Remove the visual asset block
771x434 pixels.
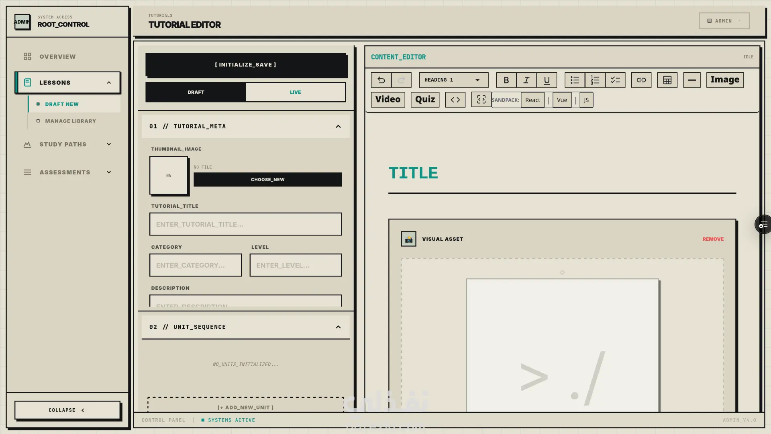713,239
